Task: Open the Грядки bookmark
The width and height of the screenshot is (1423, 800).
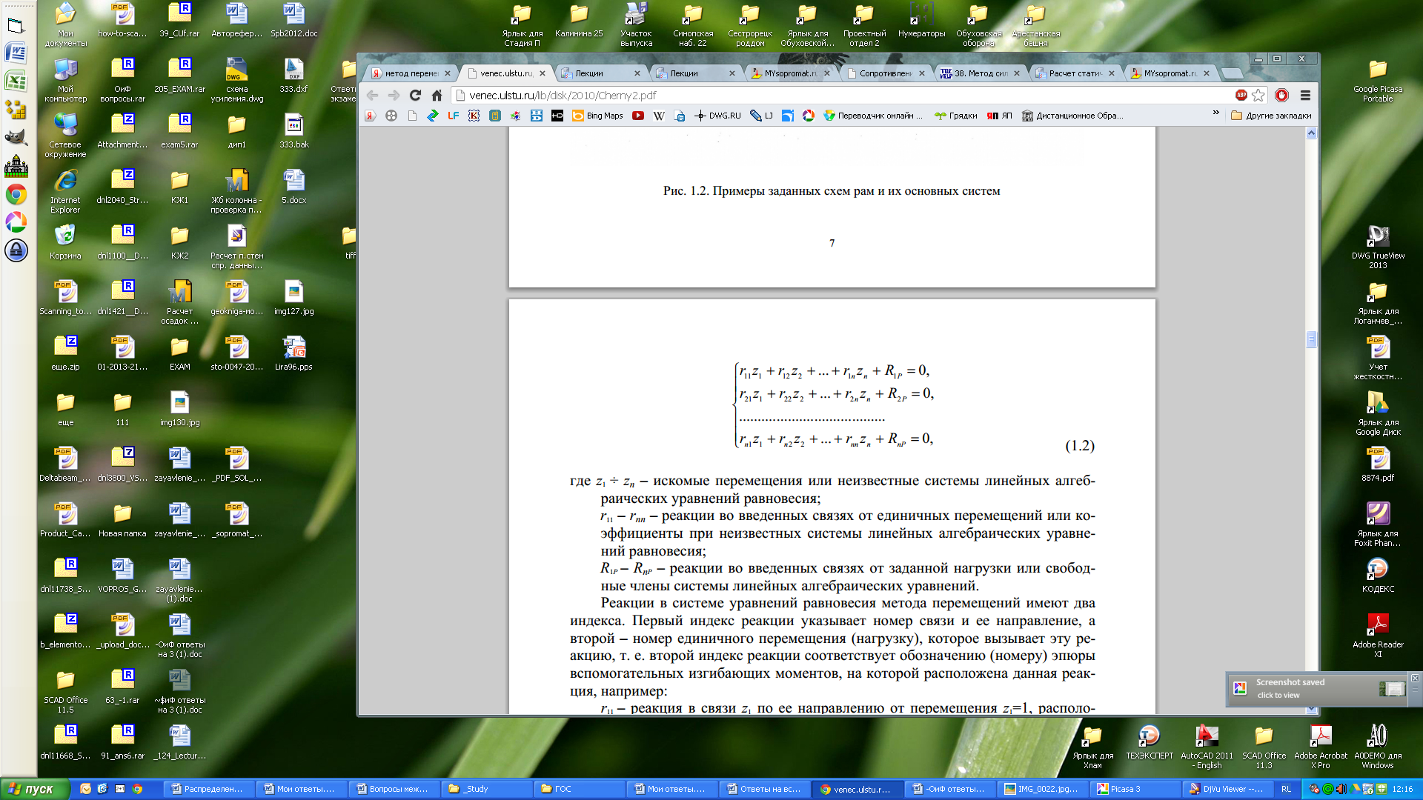Action: click(x=956, y=116)
